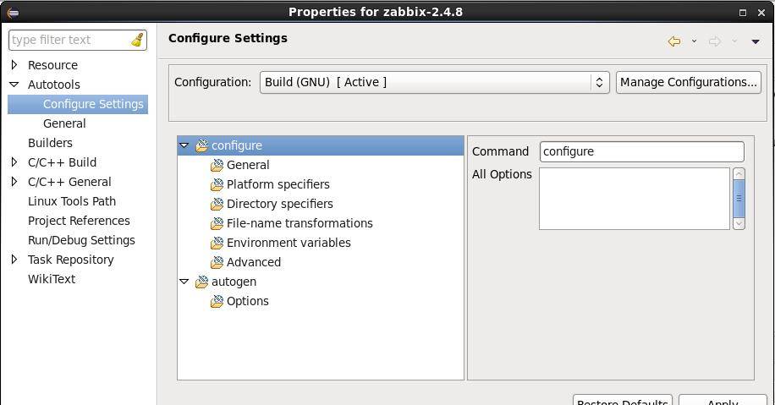Click the Command text field
775x405 pixels.
(x=641, y=151)
